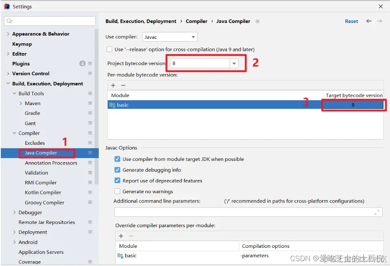Open Validation settings
The width and height of the screenshot is (390, 266).
click(x=36, y=173)
